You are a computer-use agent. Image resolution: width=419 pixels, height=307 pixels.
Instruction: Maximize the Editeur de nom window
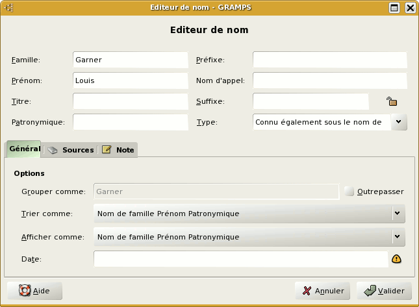(x=394, y=8)
